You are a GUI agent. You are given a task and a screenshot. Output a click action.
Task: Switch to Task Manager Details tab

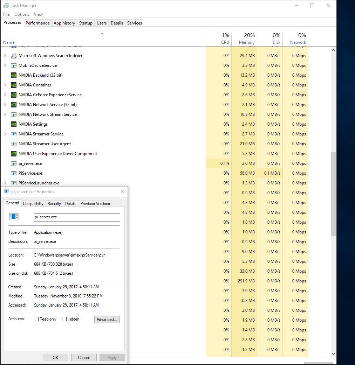tap(117, 23)
